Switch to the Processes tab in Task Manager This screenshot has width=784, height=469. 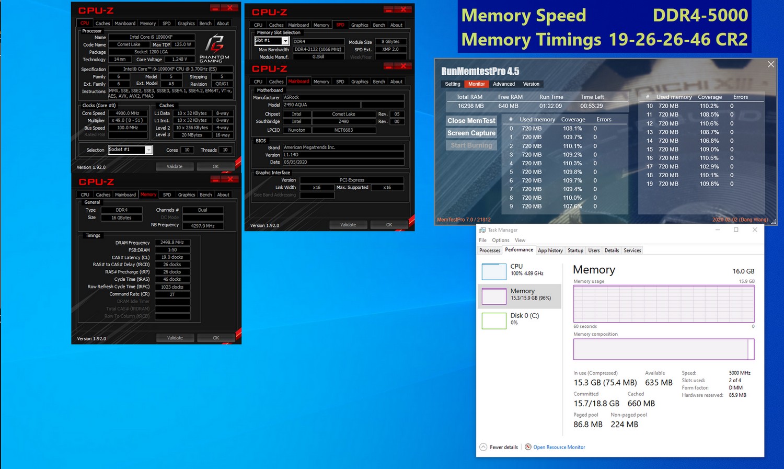point(490,250)
